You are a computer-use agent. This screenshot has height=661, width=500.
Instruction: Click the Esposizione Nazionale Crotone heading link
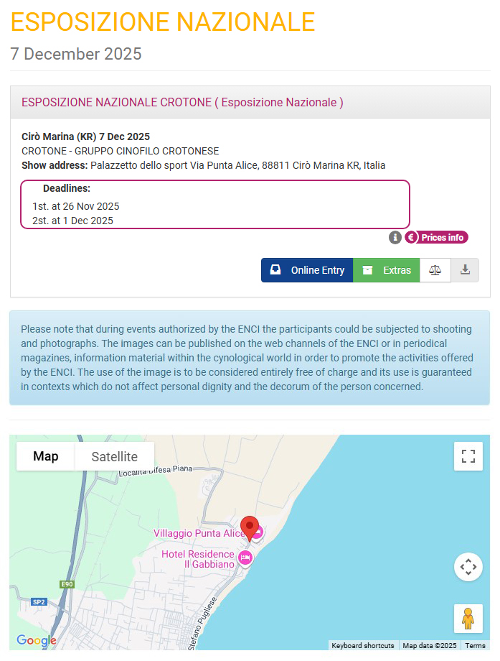click(x=182, y=102)
